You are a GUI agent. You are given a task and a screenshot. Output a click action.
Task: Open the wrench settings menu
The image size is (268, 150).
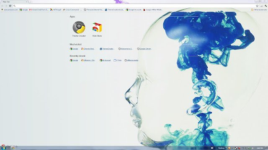coord(266,6)
